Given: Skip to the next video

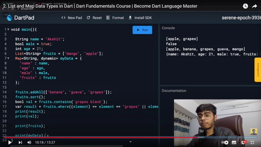Looking at the screenshot, I should pyautogui.click(x=20, y=142).
